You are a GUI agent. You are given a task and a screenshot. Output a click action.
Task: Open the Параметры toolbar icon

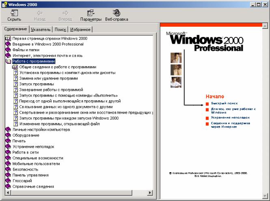(x=91, y=13)
